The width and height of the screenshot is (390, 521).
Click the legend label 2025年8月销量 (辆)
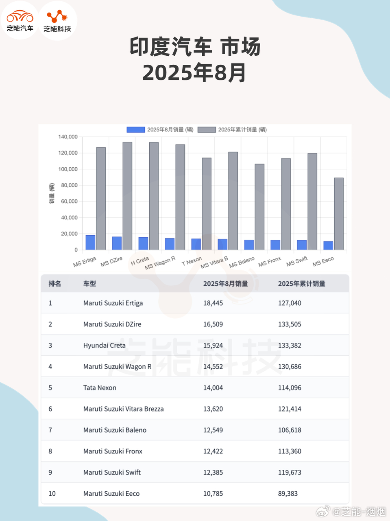pyautogui.click(x=170, y=129)
